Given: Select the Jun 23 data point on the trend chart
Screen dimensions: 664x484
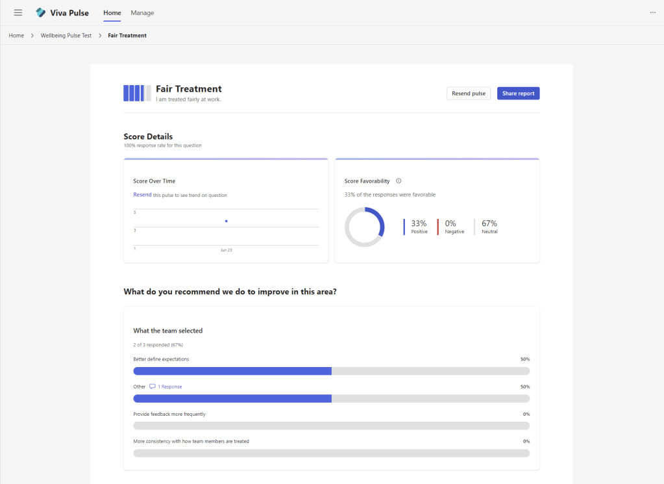Looking at the screenshot, I should (226, 221).
